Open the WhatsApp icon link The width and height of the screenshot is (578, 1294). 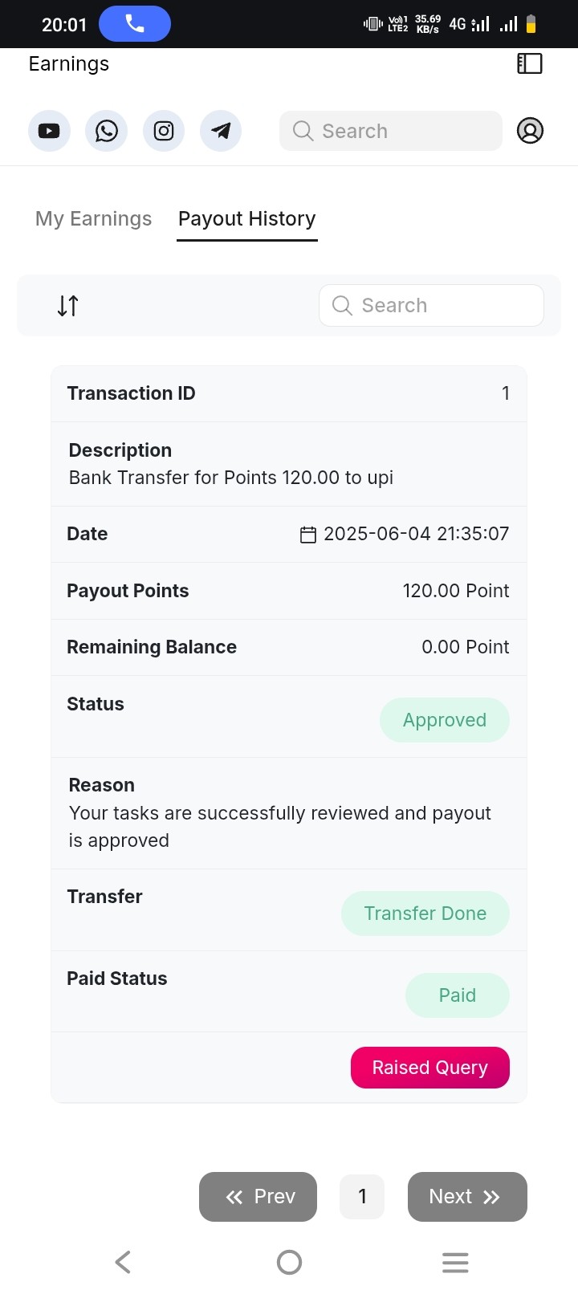[106, 131]
